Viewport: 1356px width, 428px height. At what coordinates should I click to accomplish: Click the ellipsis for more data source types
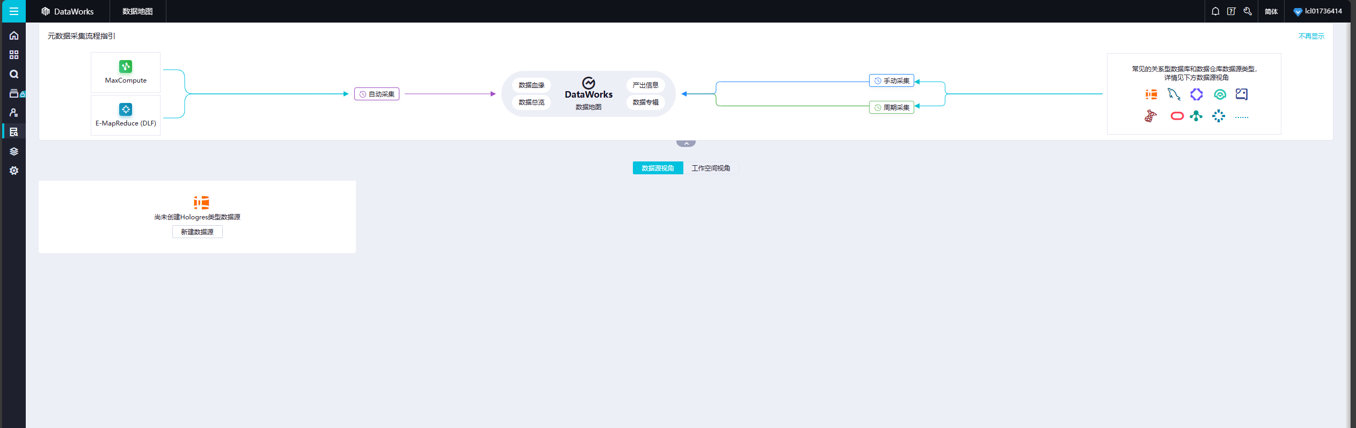[1242, 117]
